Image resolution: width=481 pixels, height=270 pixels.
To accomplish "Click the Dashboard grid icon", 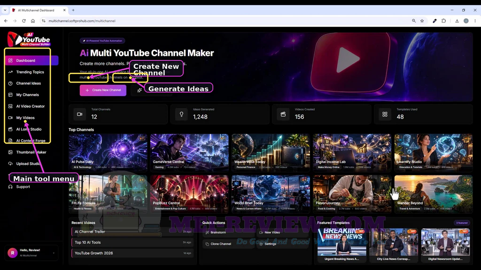I will [x=10, y=60].
